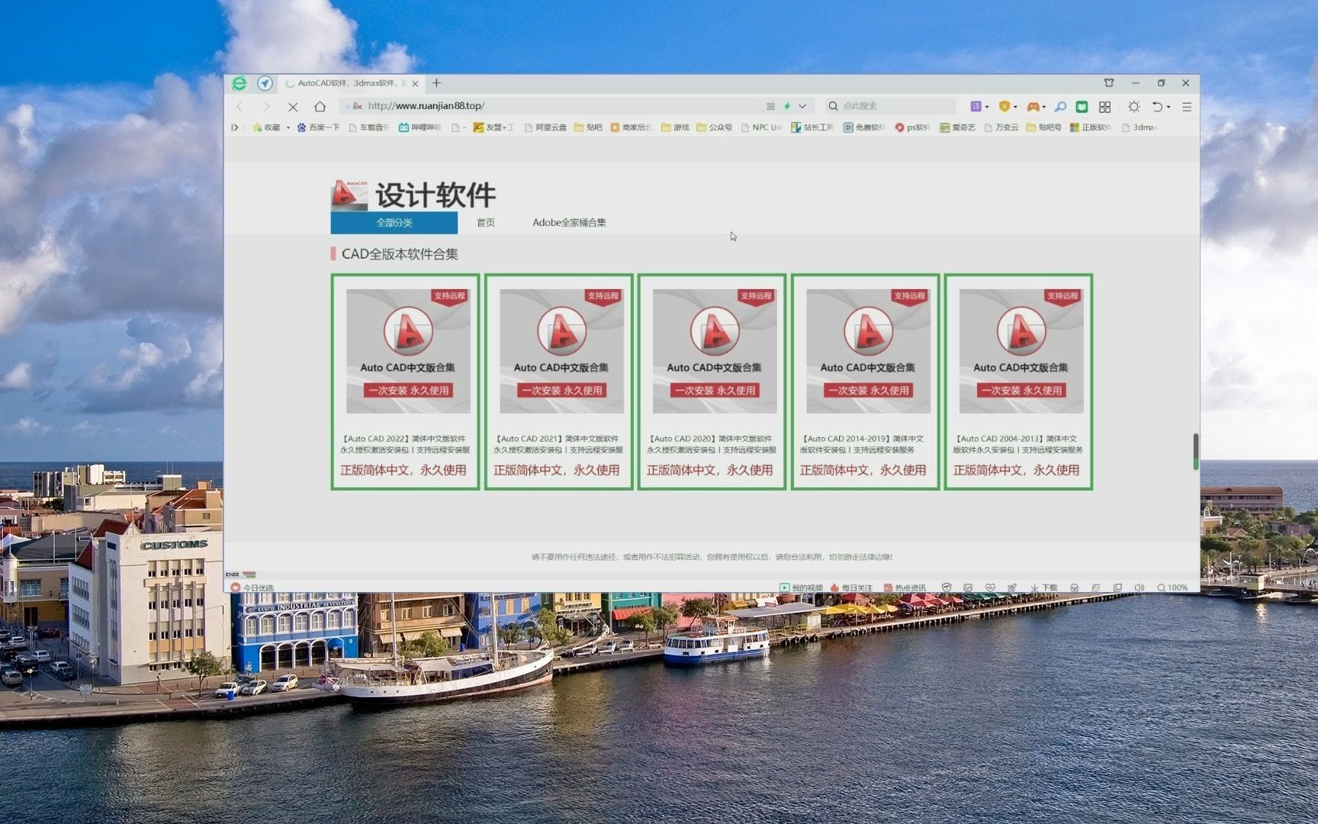This screenshot has width=1318, height=824.
Task: Click the page vertical scrollbar thumb
Action: coord(1195,451)
